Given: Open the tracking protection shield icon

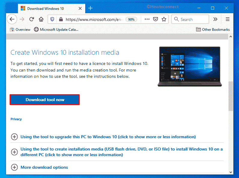Looking at the screenshot, I should tap(52, 19).
